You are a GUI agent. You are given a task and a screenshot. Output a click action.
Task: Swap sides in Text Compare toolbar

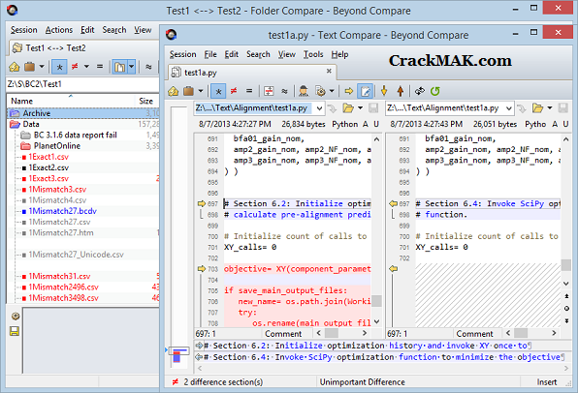pos(420,91)
